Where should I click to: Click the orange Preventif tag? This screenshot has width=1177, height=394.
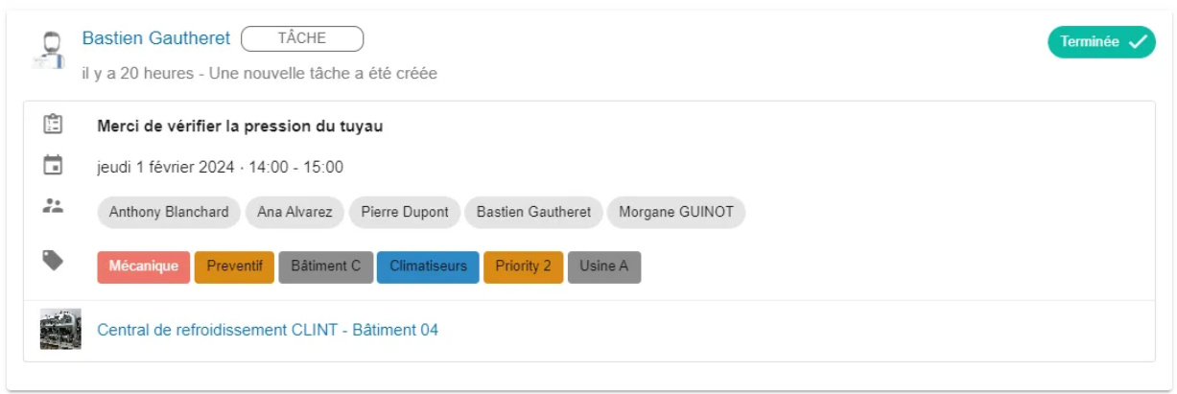(235, 267)
